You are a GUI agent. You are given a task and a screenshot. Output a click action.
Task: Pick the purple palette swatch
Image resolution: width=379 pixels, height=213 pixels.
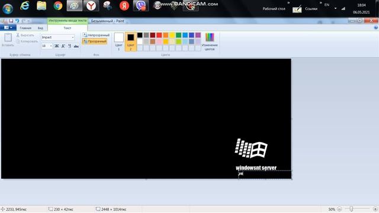click(198, 35)
